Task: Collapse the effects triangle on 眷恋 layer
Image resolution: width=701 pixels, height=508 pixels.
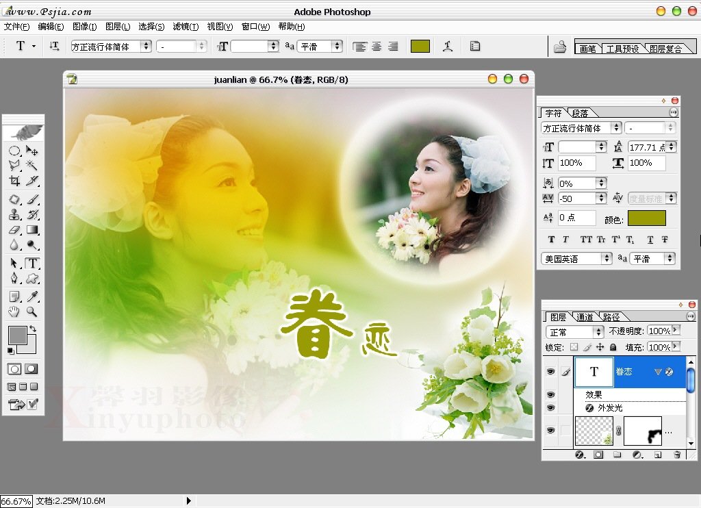Action: (x=658, y=372)
